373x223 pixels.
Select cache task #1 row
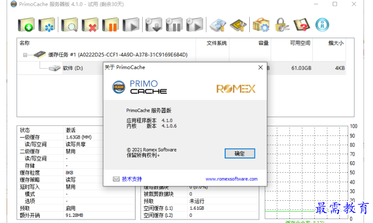pyautogui.click(x=118, y=55)
